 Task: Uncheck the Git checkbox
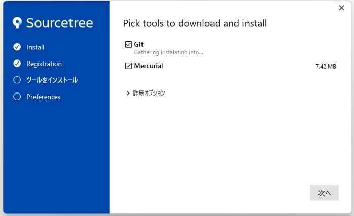pyautogui.click(x=128, y=45)
